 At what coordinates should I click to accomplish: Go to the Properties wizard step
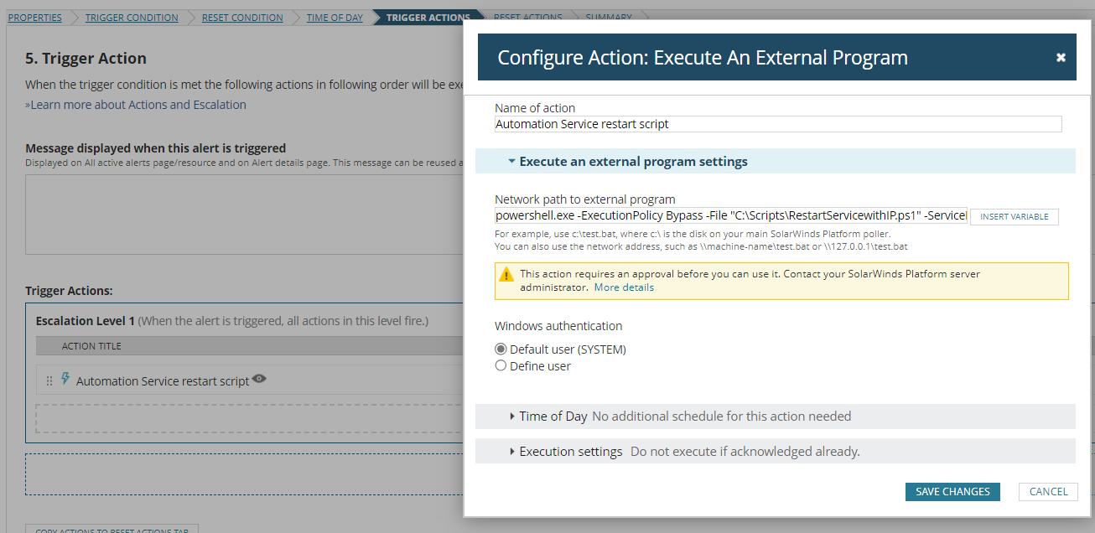tap(35, 18)
